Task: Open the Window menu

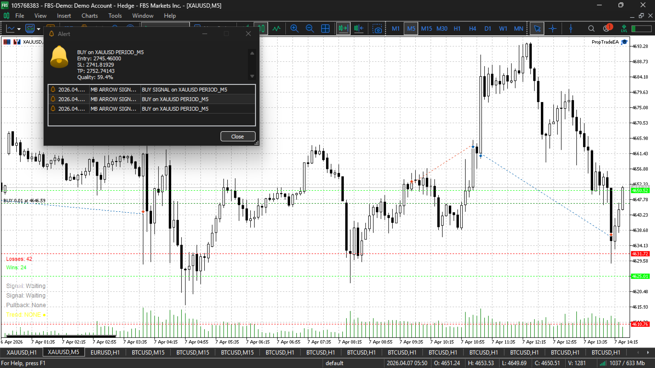Action: [143, 16]
